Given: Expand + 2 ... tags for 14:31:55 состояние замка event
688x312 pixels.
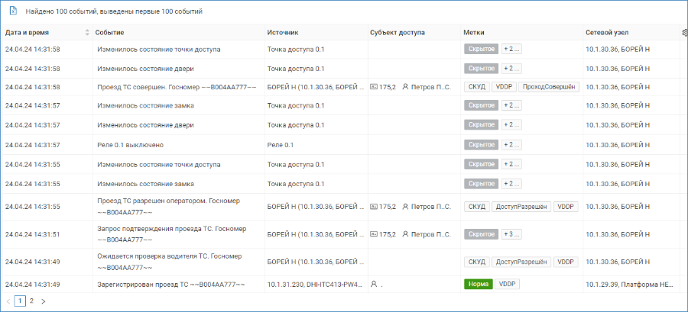Looking at the screenshot, I should click(511, 184).
